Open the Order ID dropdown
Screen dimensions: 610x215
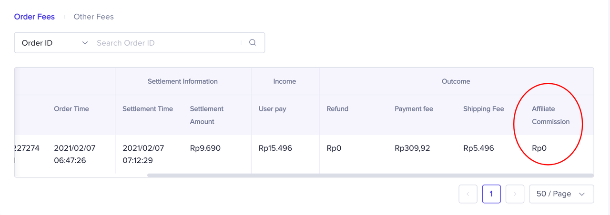(x=52, y=43)
